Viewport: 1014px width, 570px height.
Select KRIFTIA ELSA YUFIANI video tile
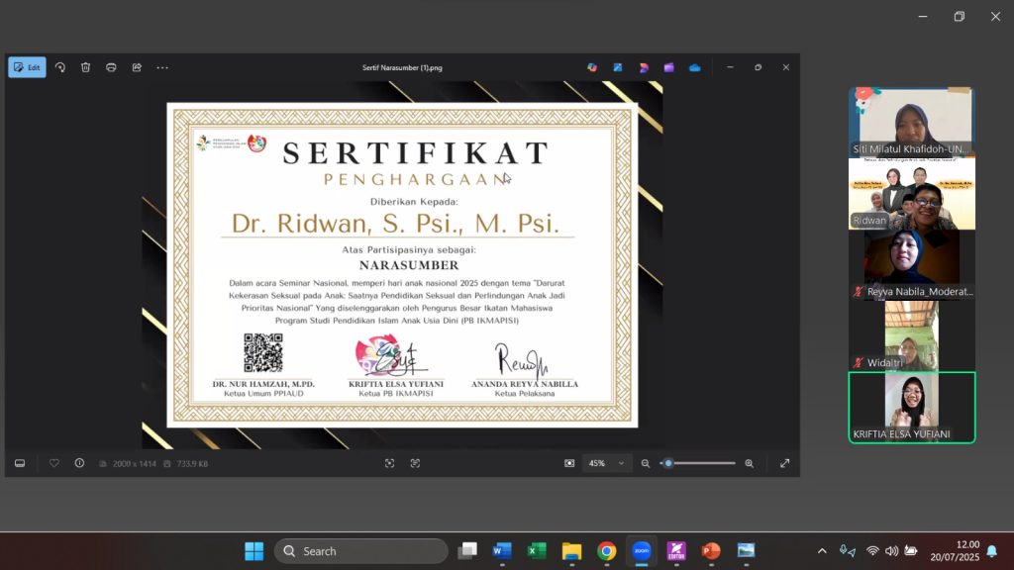click(x=911, y=407)
